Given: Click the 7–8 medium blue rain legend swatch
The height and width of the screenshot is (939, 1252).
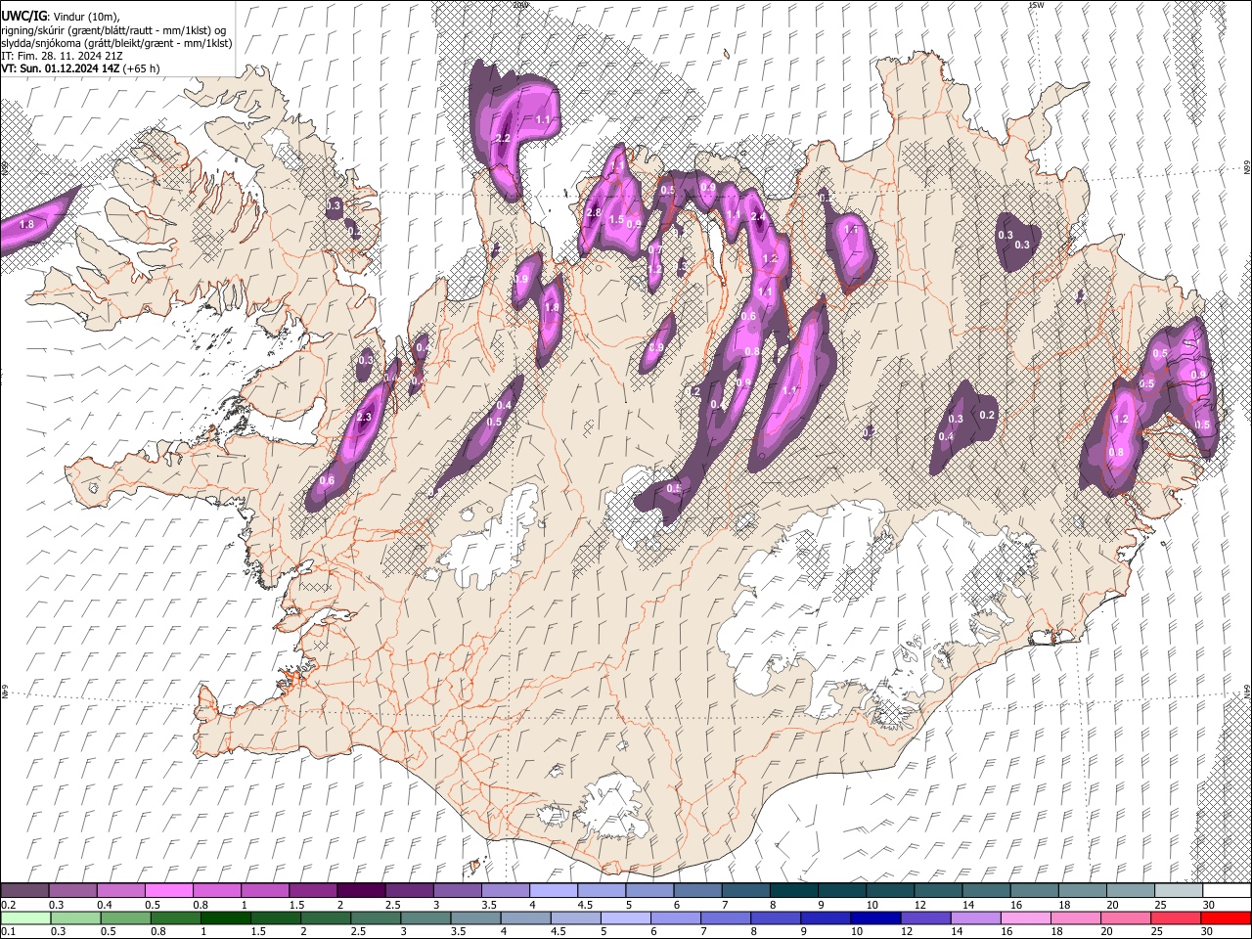Looking at the screenshot, I should pos(726,917).
